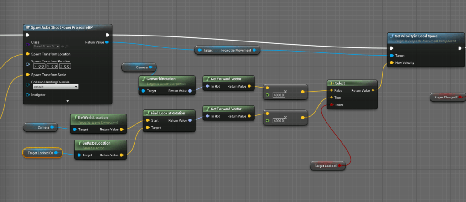Click the SpawnActor execution output pin
The height and width of the screenshot is (202, 466).
click(107, 35)
